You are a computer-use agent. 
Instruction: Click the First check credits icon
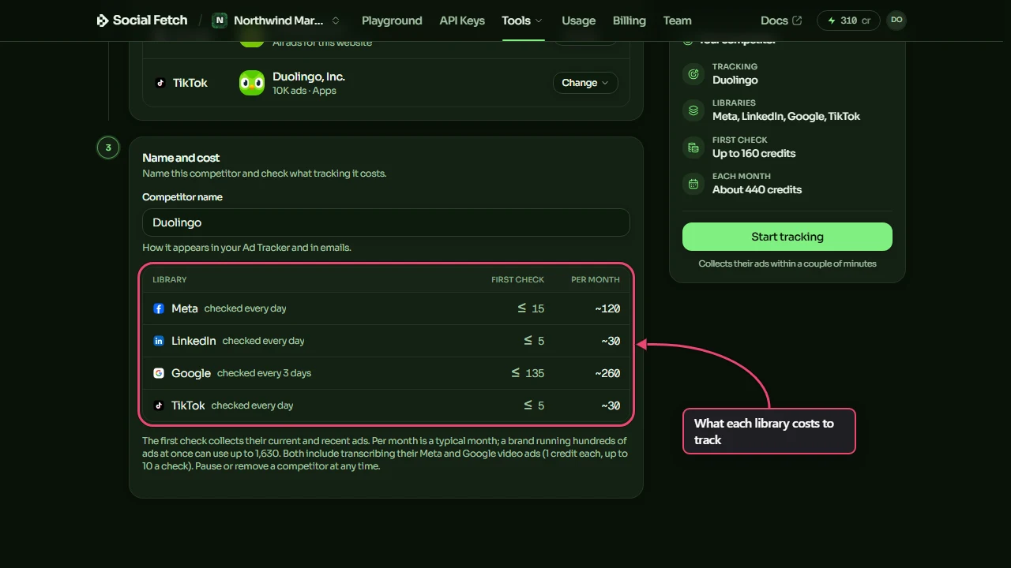[693, 148]
